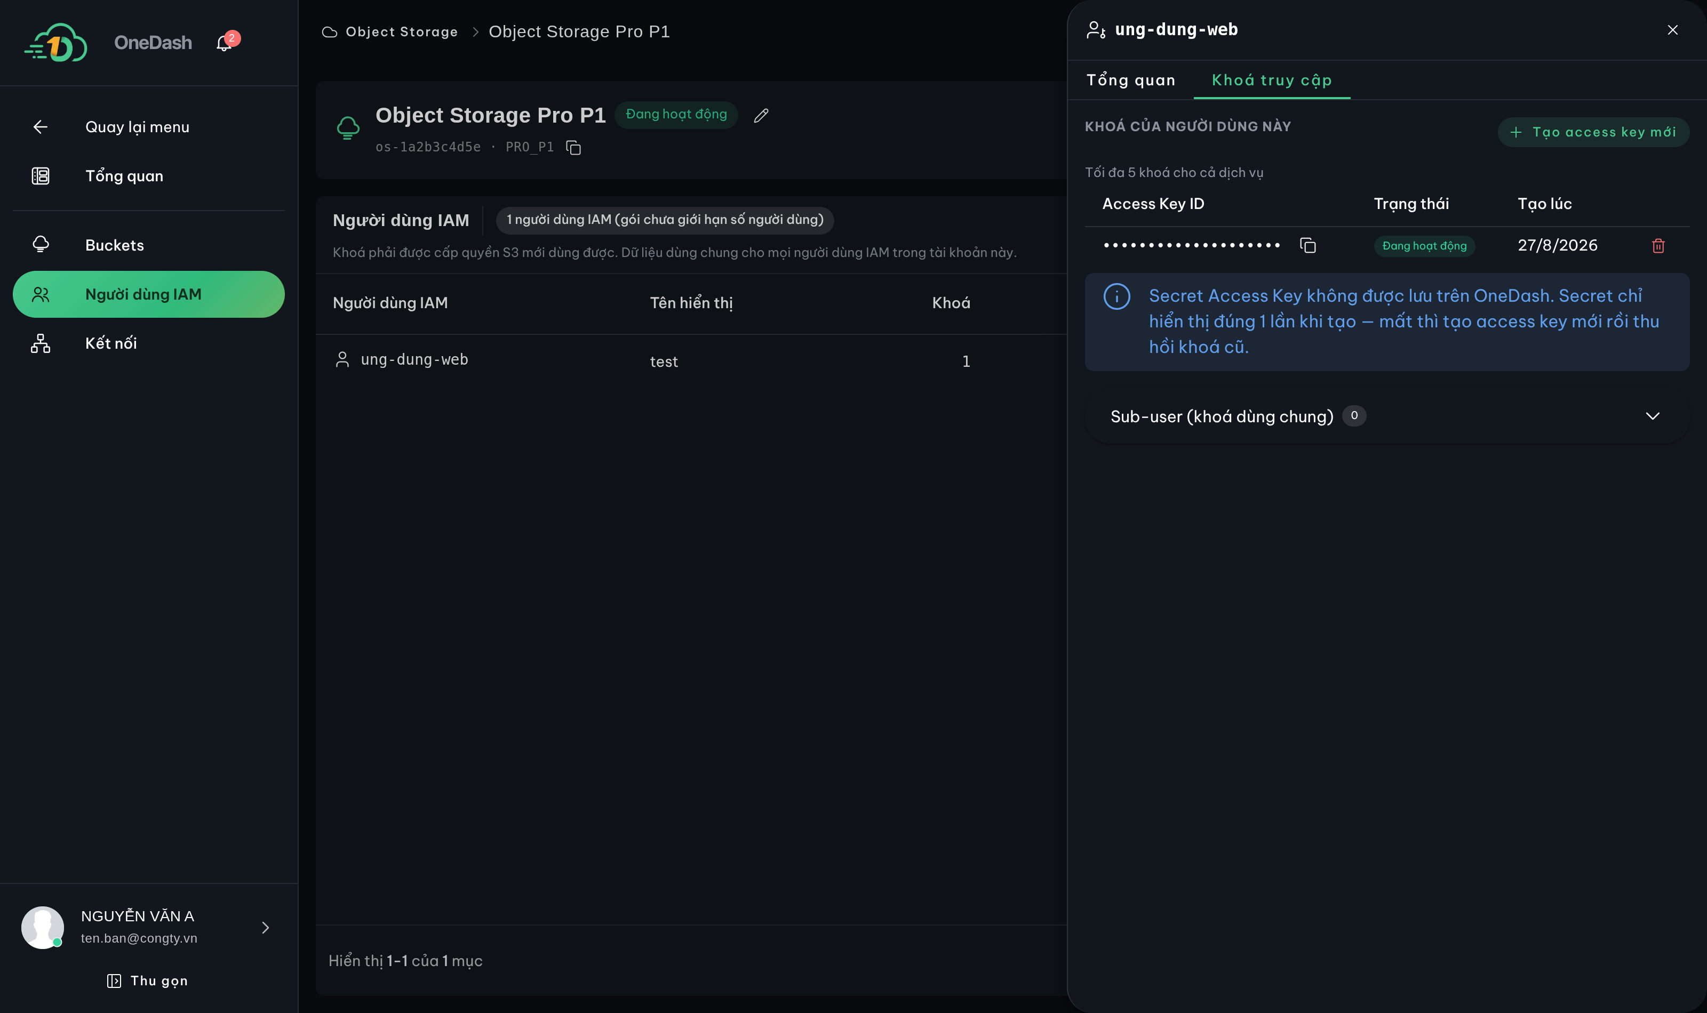The width and height of the screenshot is (1707, 1013).
Task: Click the Đang hoạt động badge by the title
Action: tap(676, 115)
